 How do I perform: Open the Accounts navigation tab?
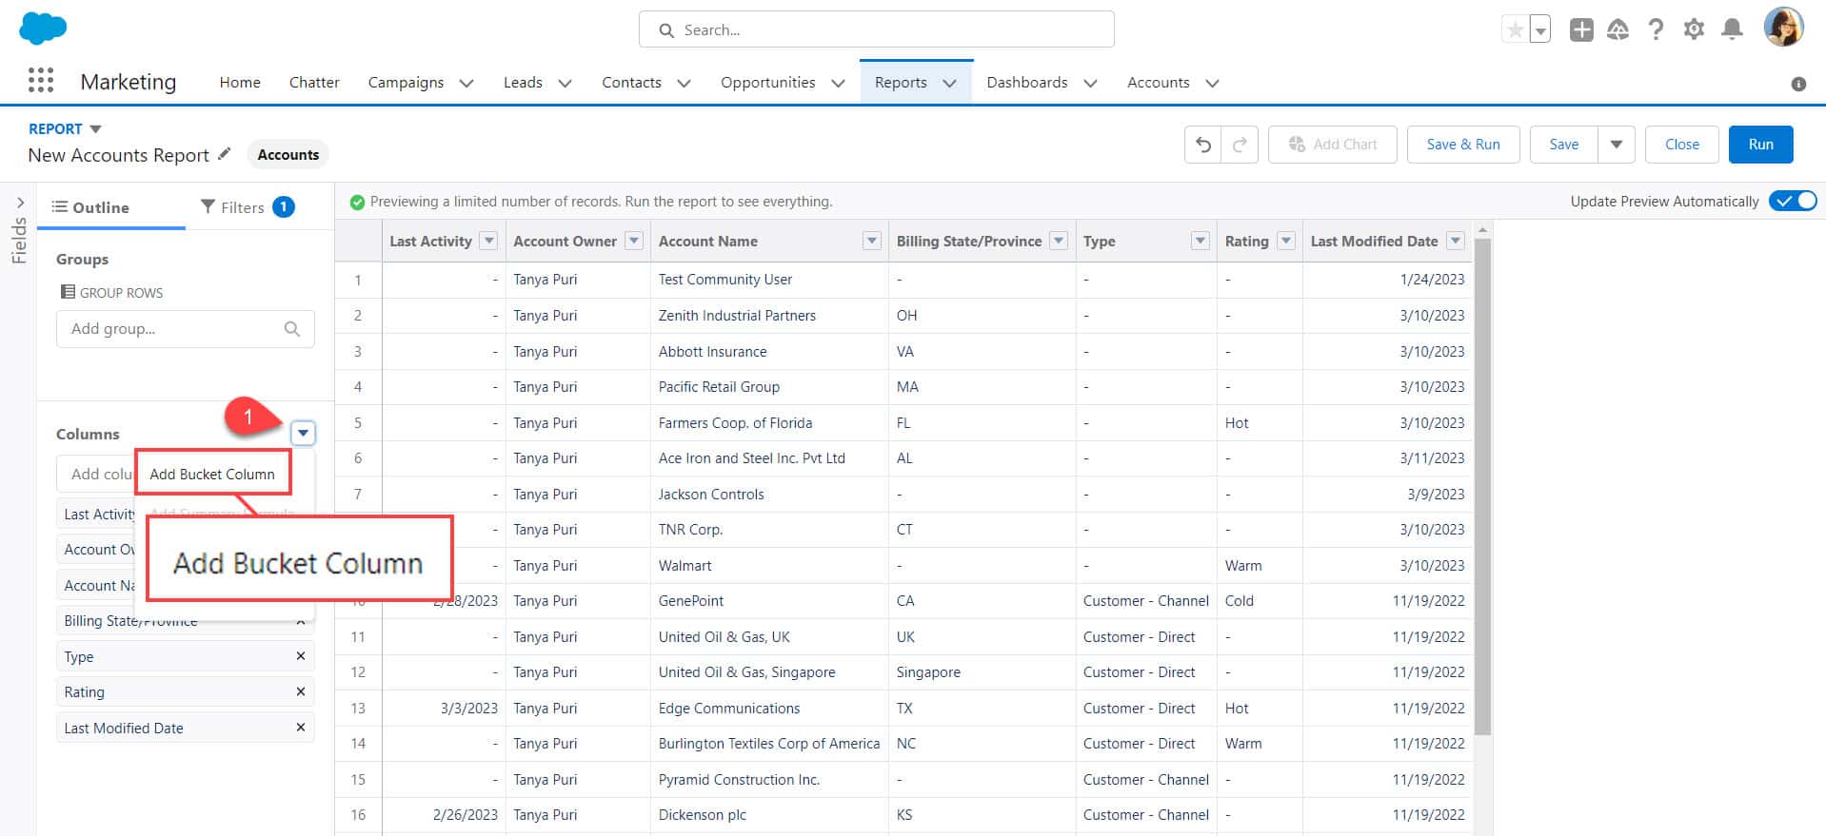1158,83
